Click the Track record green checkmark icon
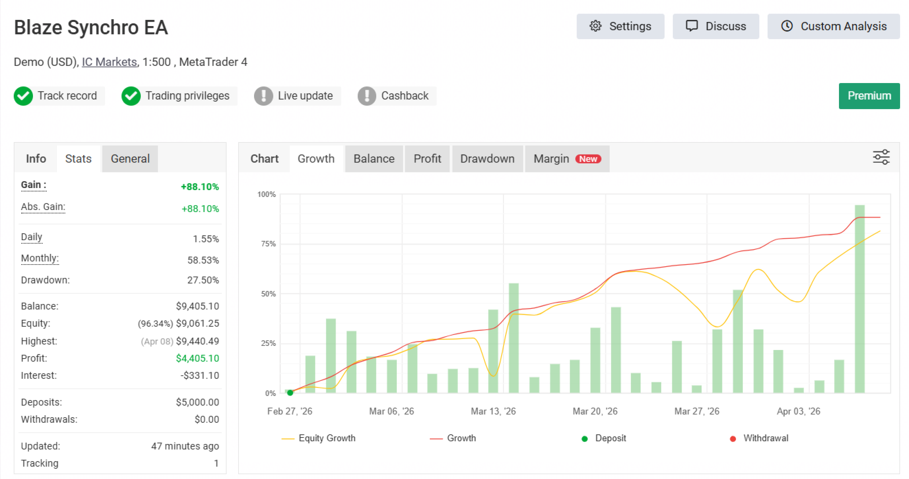 coord(23,96)
